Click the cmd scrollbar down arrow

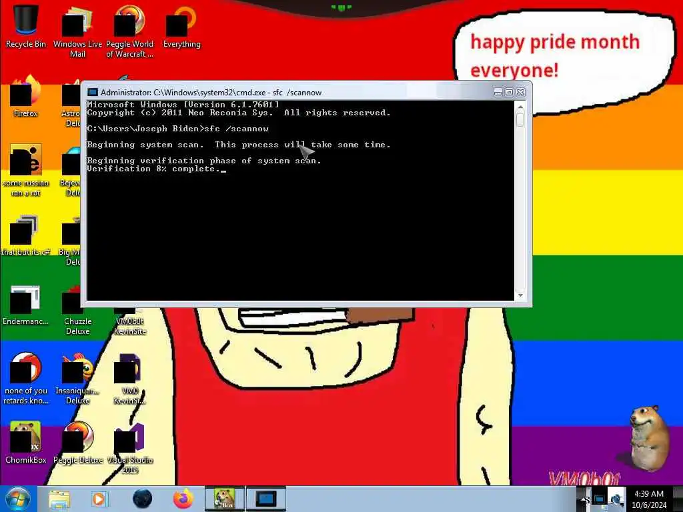click(x=520, y=295)
